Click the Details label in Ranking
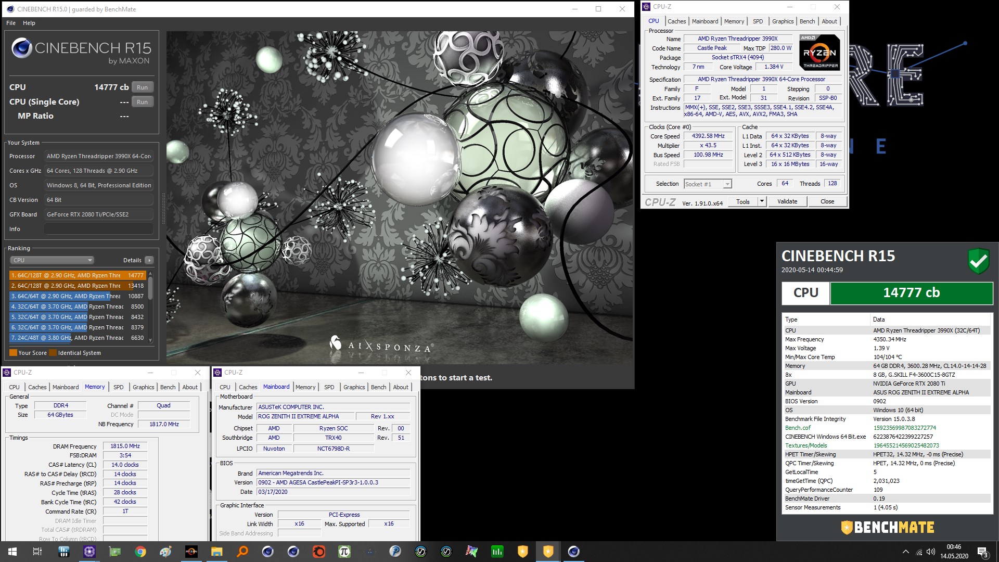The image size is (999, 562). (x=132, y=260)
